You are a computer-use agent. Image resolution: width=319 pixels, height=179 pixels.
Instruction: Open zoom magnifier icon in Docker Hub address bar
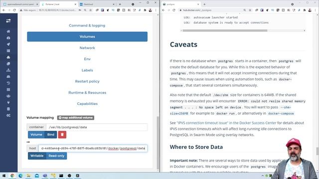click(x=245, y=10)
